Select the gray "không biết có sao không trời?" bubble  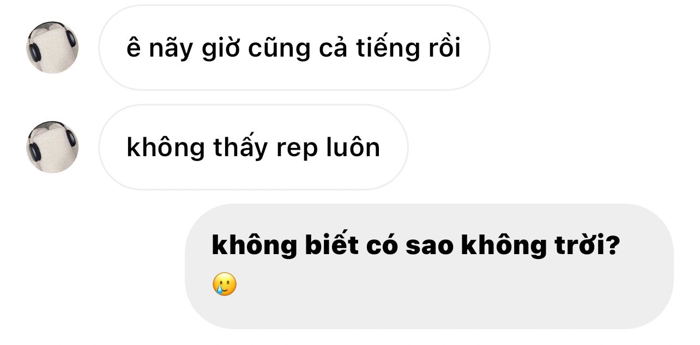tap(430, 266)
